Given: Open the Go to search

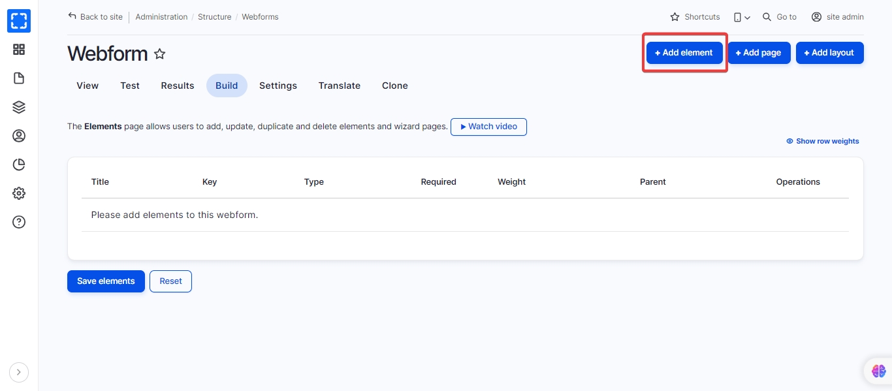Looking at the screenshot, I should pyautogui.click(x=780, y=17).
